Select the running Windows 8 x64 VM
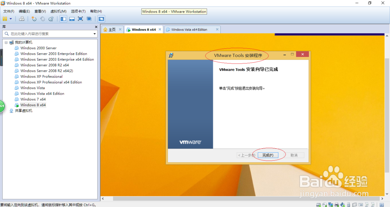The image size is (390, 207). (x=33, y=105)
